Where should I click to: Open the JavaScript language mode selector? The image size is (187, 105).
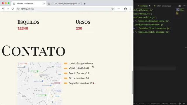[x=155, y=104]
